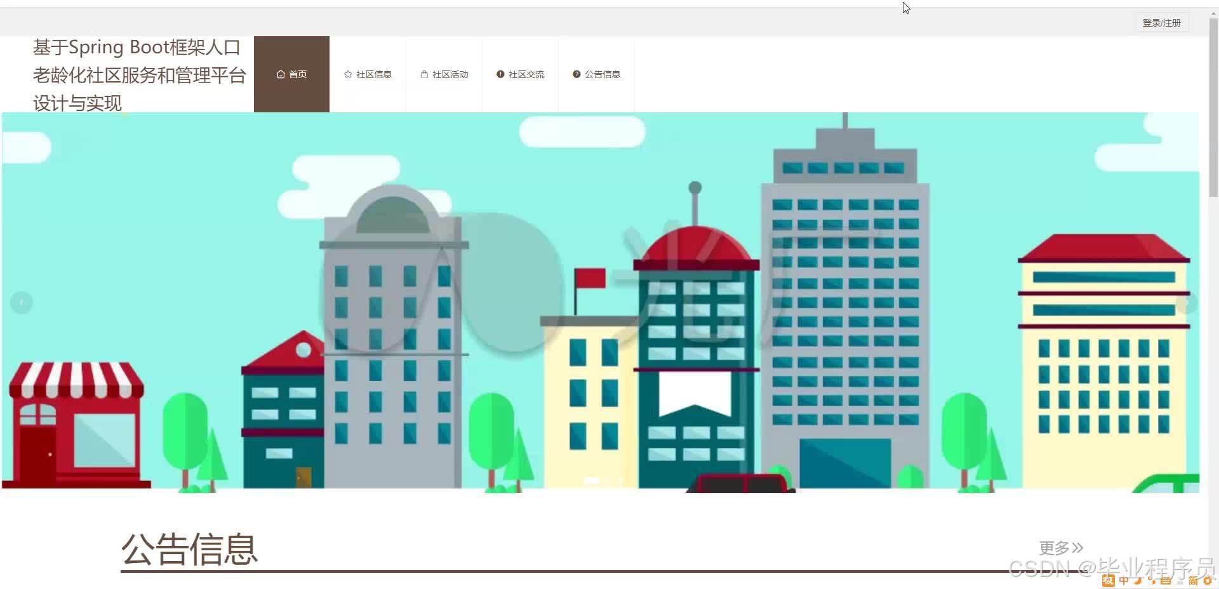
Task: Click the star icon beside 社区信息
Action: [348, 74]
